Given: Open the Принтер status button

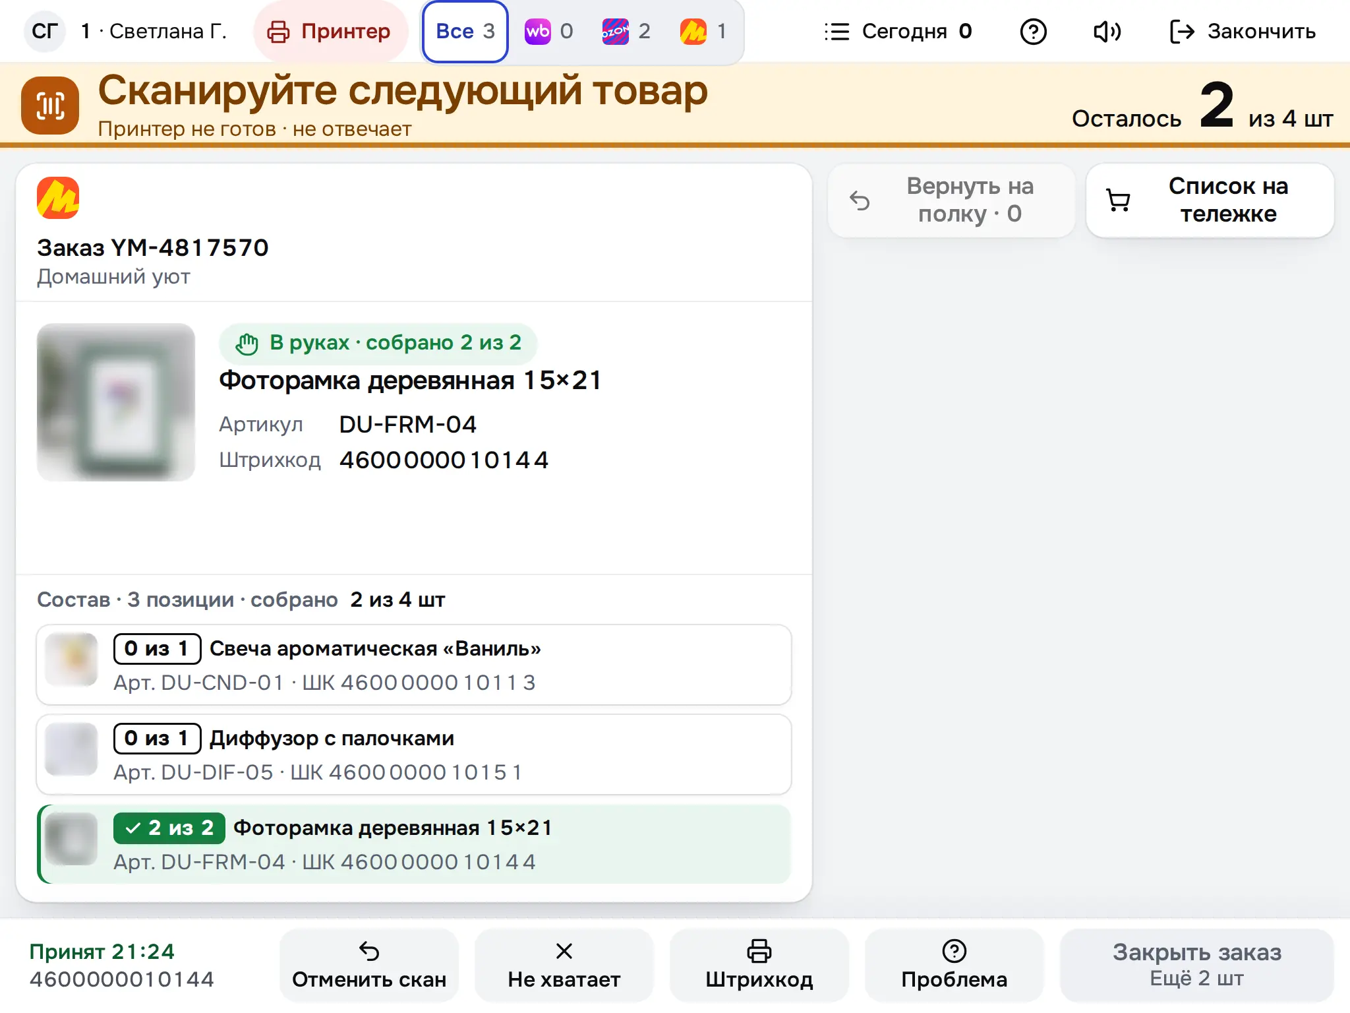Looking at the screenshot, I should (x=330, y=31).
